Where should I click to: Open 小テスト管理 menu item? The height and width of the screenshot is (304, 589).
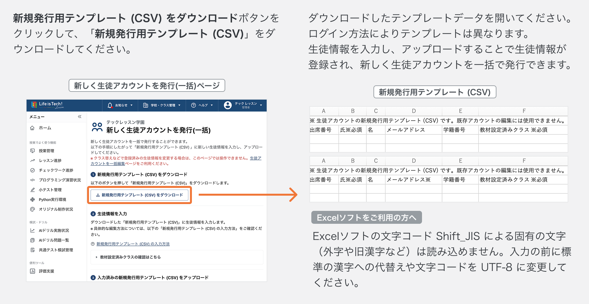[x=50, y=190]
